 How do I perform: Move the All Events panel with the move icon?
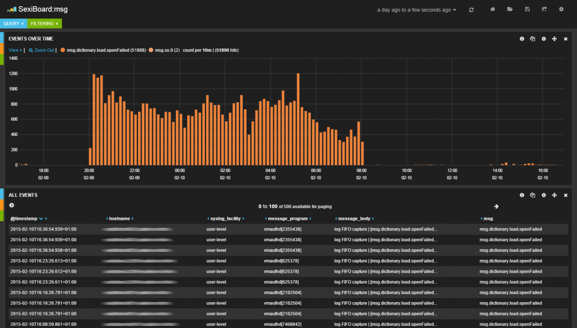coord(554,195)
